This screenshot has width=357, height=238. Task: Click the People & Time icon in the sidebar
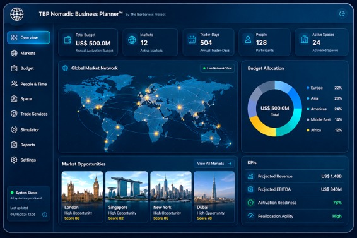(14, 84)
